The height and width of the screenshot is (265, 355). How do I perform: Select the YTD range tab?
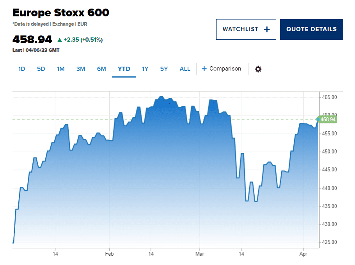124,69
